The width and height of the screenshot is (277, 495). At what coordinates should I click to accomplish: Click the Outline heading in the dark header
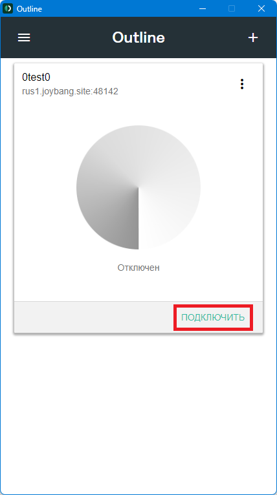(x=138, y=38)
